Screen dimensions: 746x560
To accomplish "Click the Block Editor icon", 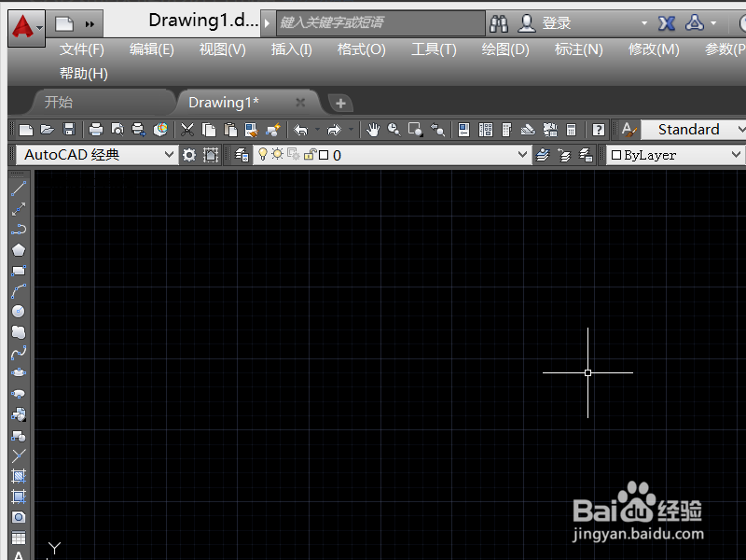I will [273, 130].
